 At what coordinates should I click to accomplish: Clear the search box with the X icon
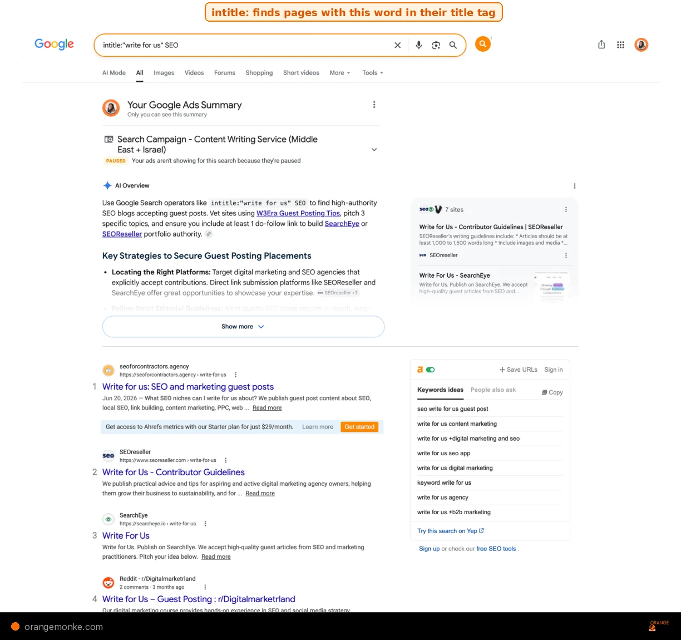tap(397, 45)
